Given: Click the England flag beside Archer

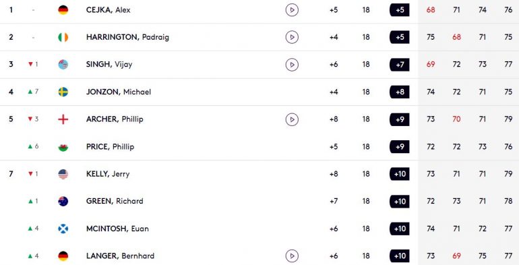Looking at the screenshot, I should pos(63,119).
